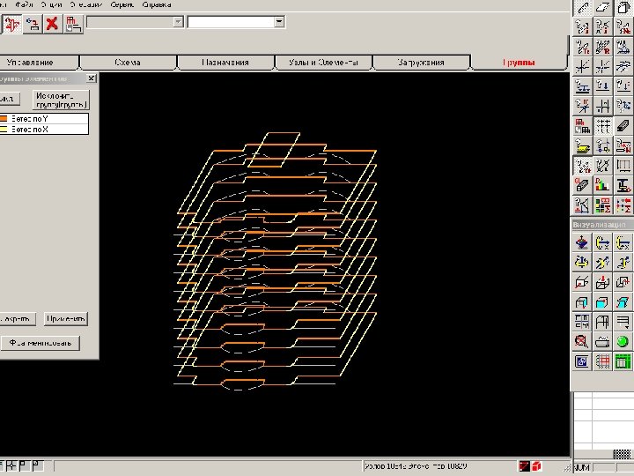
Task: Click the colored bar chart icon in right toolbar
Action: click(x=602, y=185)
